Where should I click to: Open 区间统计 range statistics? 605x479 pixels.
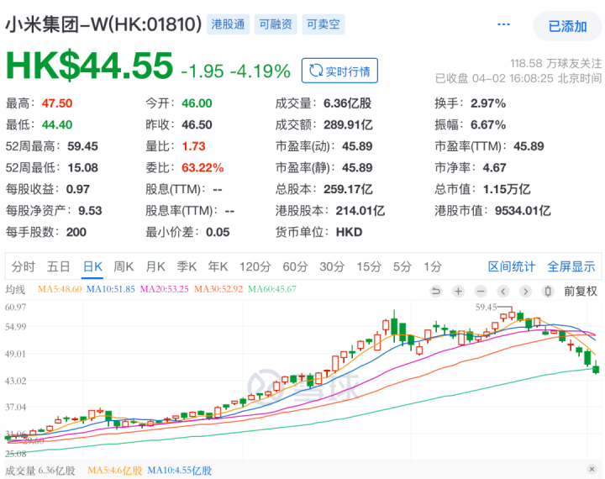tap(512, 266)
